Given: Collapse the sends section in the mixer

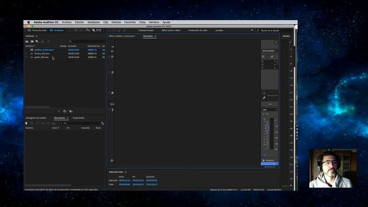Looking at the screenshot, I should [x=109, y=72].
